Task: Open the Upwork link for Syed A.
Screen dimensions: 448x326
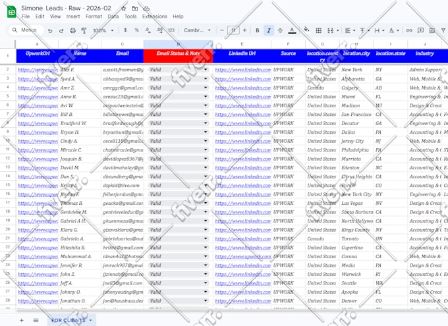Action: (38, 79)
